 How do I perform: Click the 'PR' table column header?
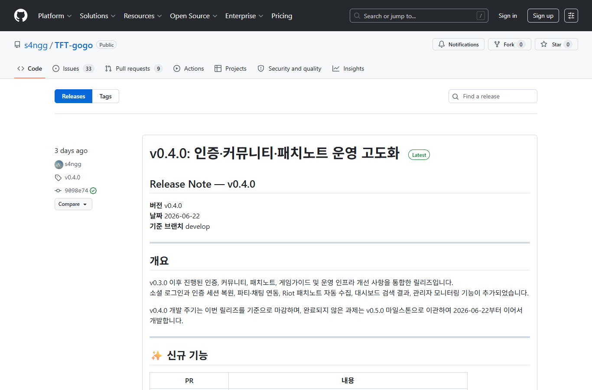(189, 380)
